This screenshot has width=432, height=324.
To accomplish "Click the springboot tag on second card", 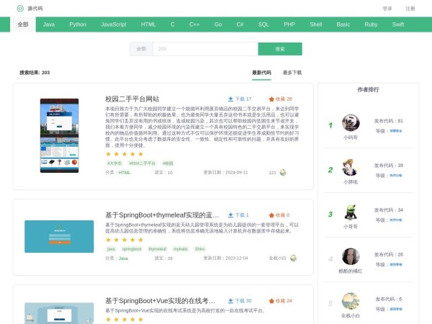I will click(x=132, y=248).
